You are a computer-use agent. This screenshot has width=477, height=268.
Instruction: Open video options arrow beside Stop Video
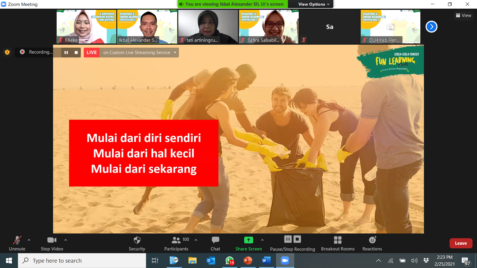pyautogui.click(x=66, y=240)
